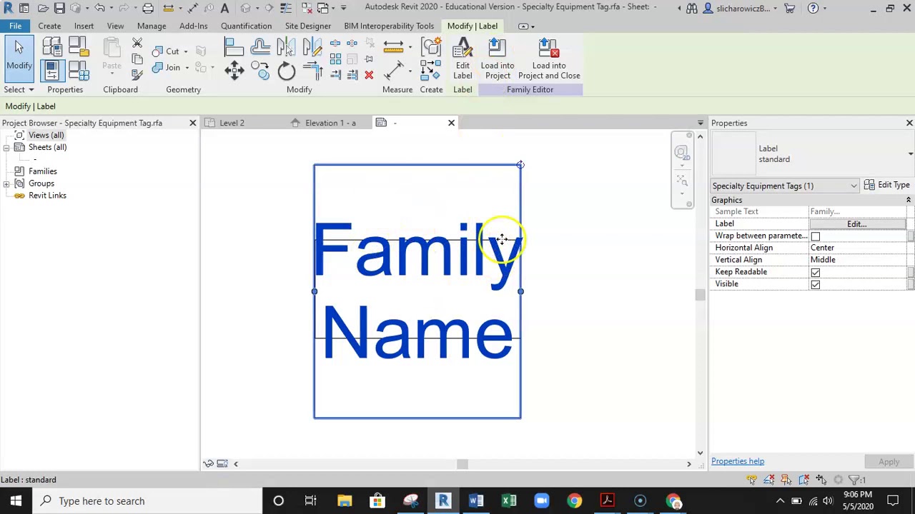The image size is (915, 514).
Task: Click the Undo arrow in quick access toolbar
Action: (100, 8)
